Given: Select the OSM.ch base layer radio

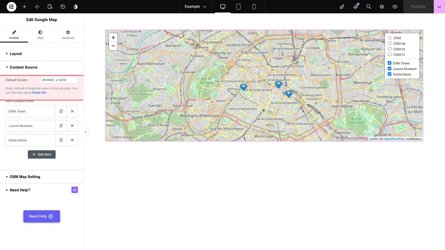Looking at the screenshot, I should [x=390, y=49].
